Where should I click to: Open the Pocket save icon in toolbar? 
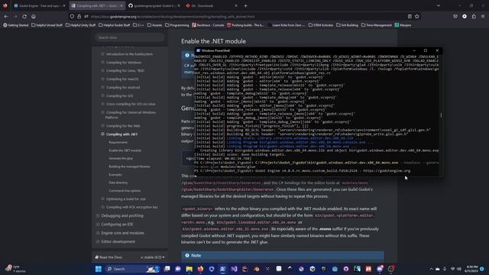pos(455,17)
